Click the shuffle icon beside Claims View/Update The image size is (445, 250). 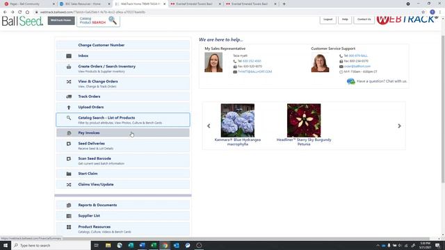coord(69,185)
